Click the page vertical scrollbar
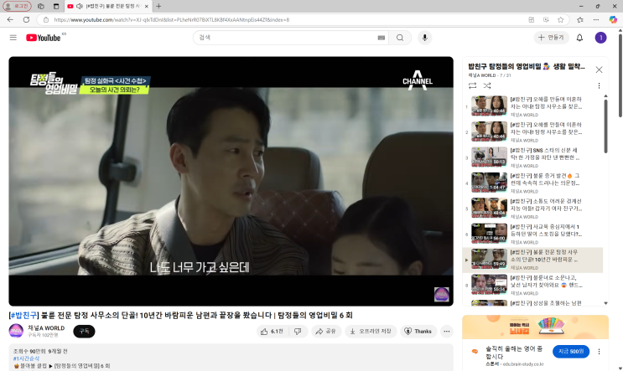The width and height of the screenshot is (623, 371). pos(620,75)
